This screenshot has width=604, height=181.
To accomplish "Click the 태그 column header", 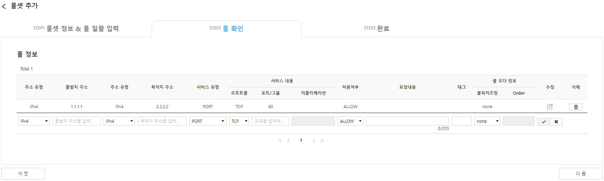I will 462,87.
